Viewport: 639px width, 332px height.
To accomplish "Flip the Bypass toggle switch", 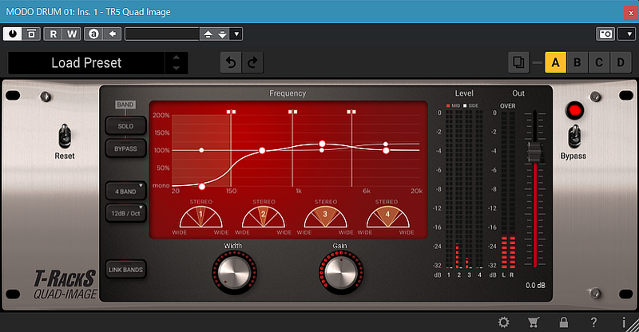I will point(574,136).
